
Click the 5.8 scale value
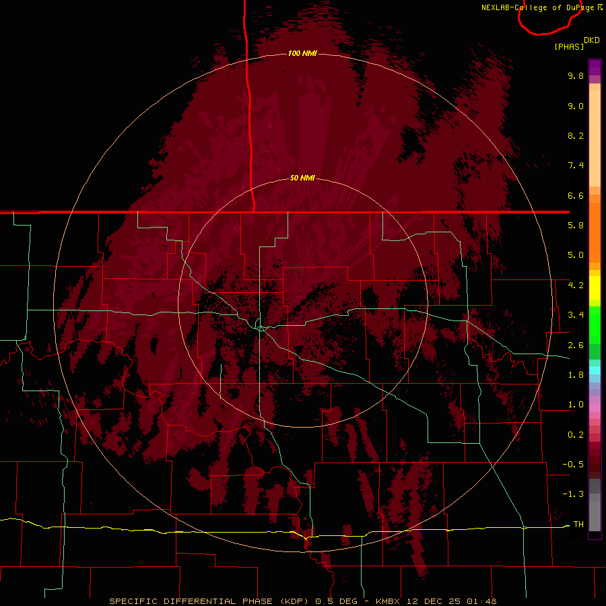pos(576,226)
